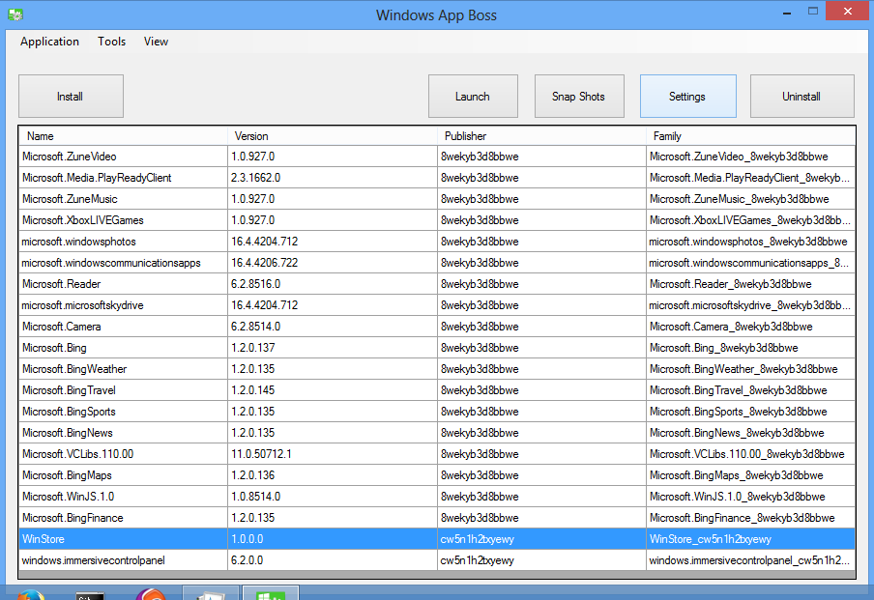Sort by the Version column header
This screenshot has width=874, height=600.
(333, 136)
